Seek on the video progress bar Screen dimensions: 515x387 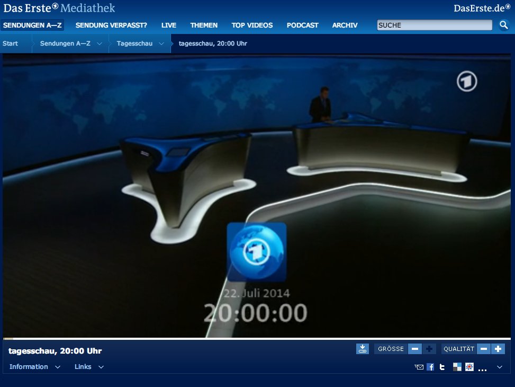click(257, 338)
